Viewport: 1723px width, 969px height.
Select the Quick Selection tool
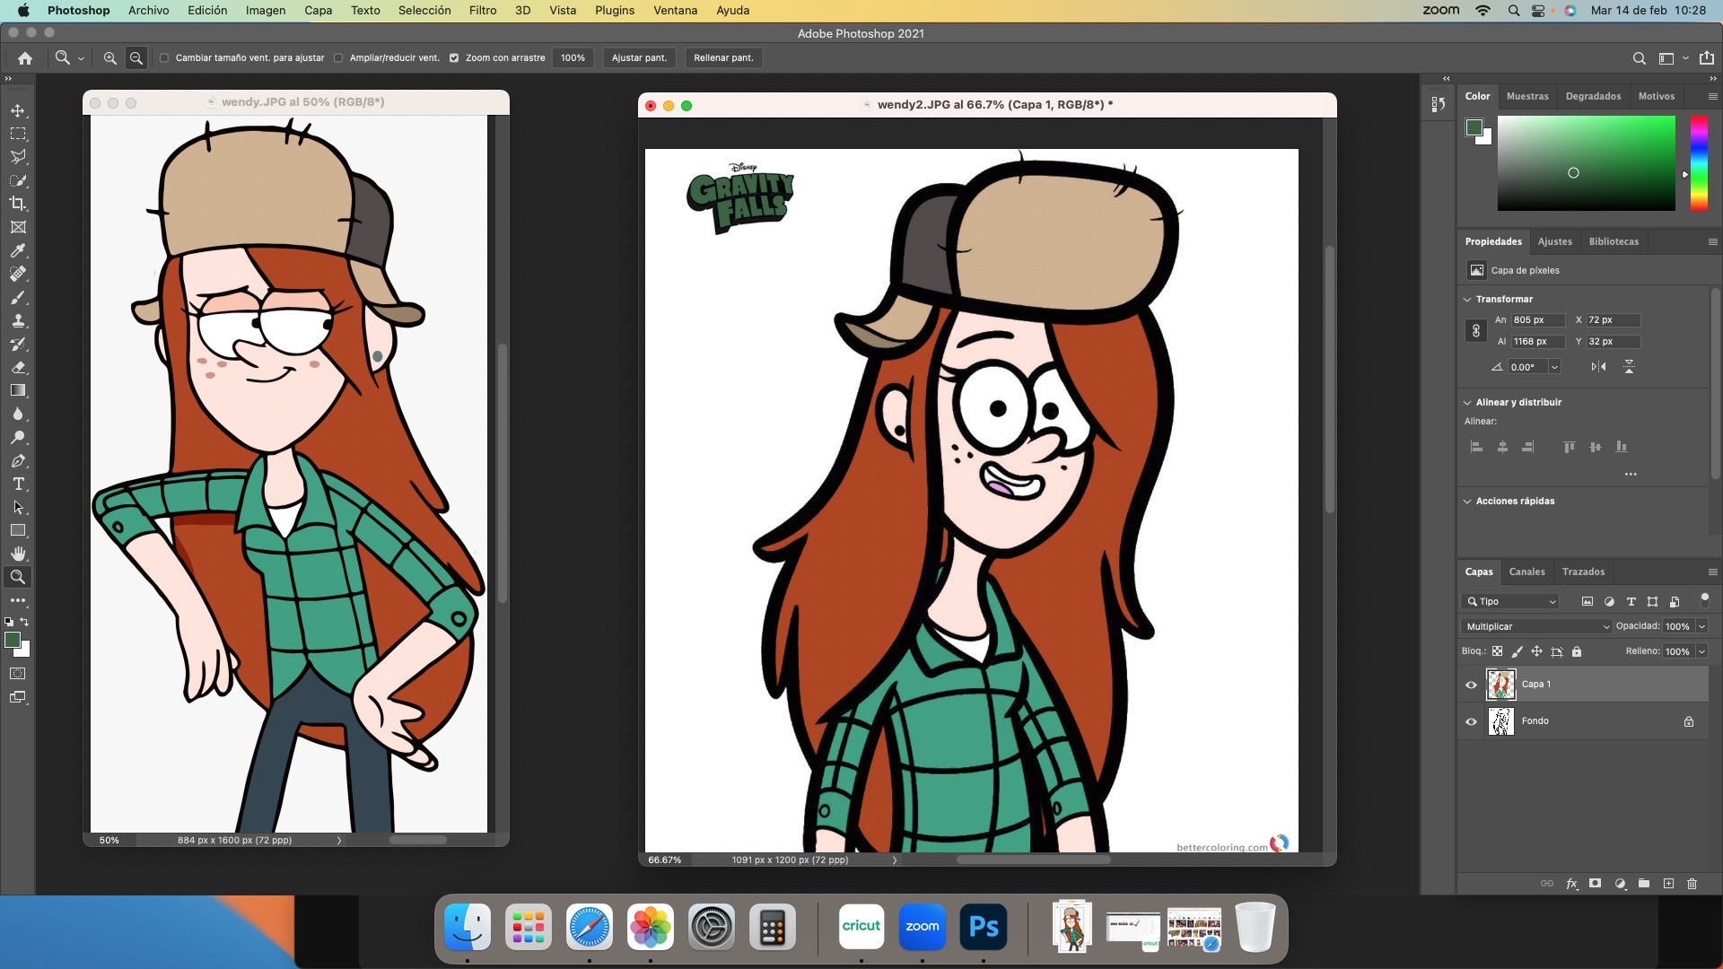[x=18, y=180]
